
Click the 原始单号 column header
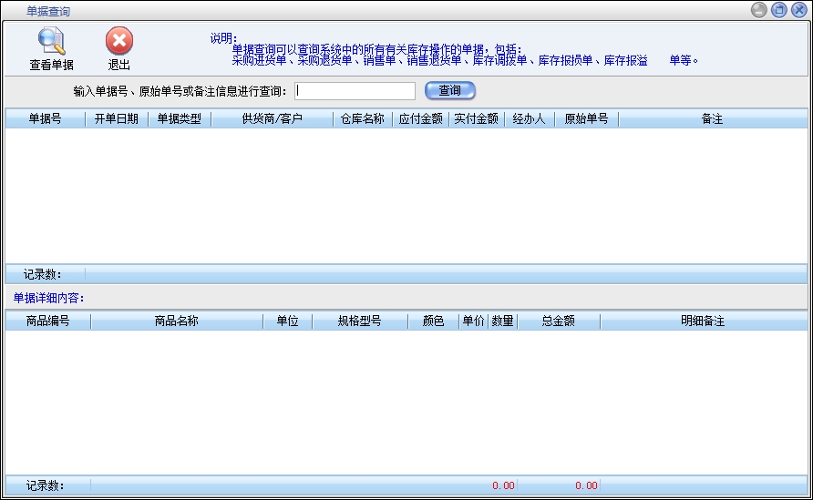point(586,119)
